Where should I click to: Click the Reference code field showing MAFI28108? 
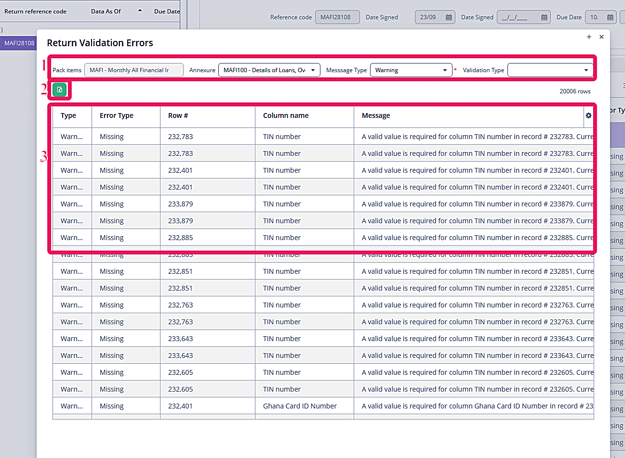tap(337, 17)
